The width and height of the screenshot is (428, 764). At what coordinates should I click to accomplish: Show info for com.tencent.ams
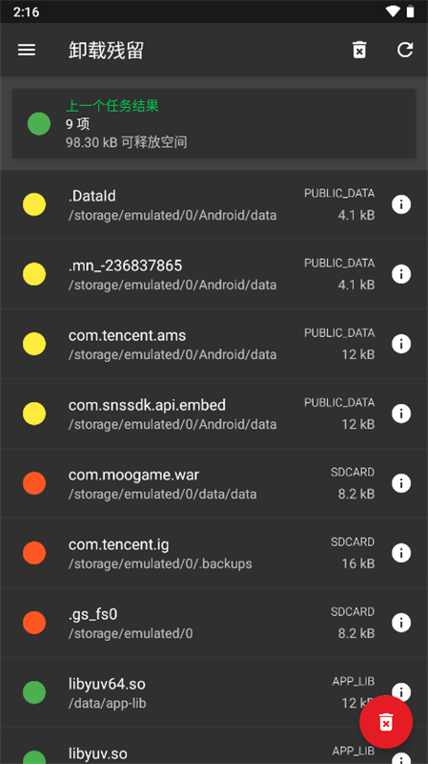[401, 344]
